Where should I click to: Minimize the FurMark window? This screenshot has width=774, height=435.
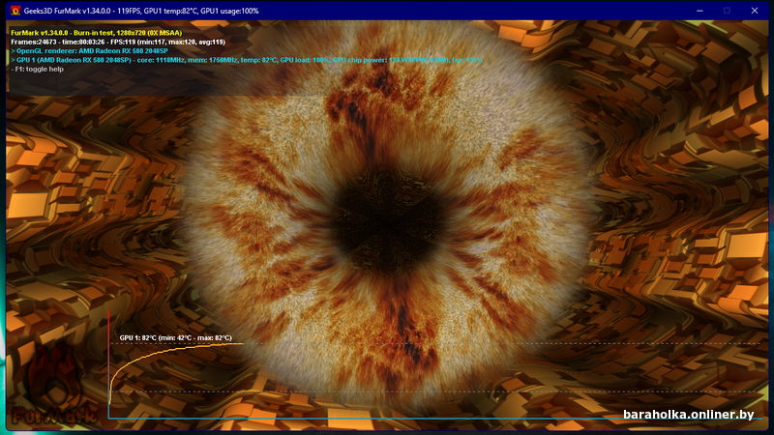point(700,11)
